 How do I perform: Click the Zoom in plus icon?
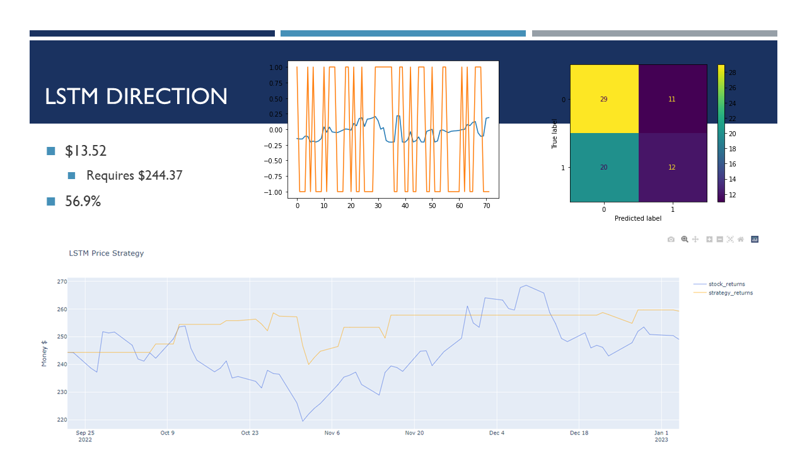(x=709, y=240)
